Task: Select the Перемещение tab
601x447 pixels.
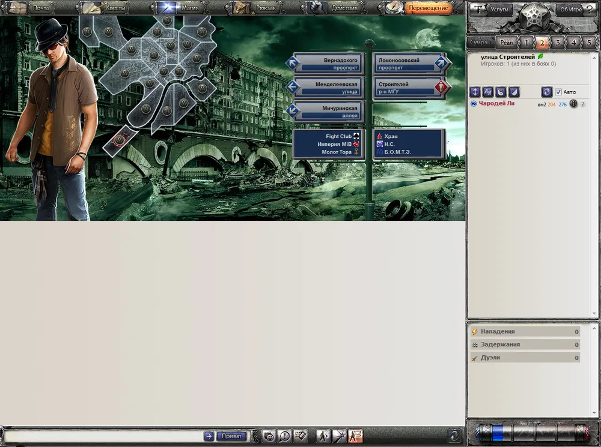Action: point(428,8)
